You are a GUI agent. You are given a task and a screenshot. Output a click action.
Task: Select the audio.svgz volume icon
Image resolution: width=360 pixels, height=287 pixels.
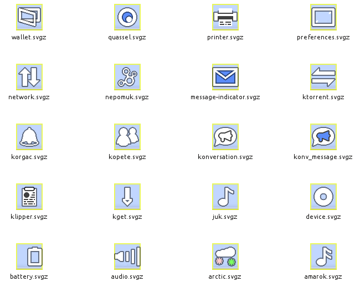[x=127, y=257]
